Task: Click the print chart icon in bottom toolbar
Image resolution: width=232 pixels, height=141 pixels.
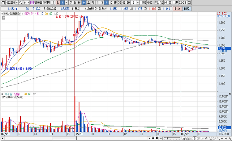Action: (x=214, y=138)
